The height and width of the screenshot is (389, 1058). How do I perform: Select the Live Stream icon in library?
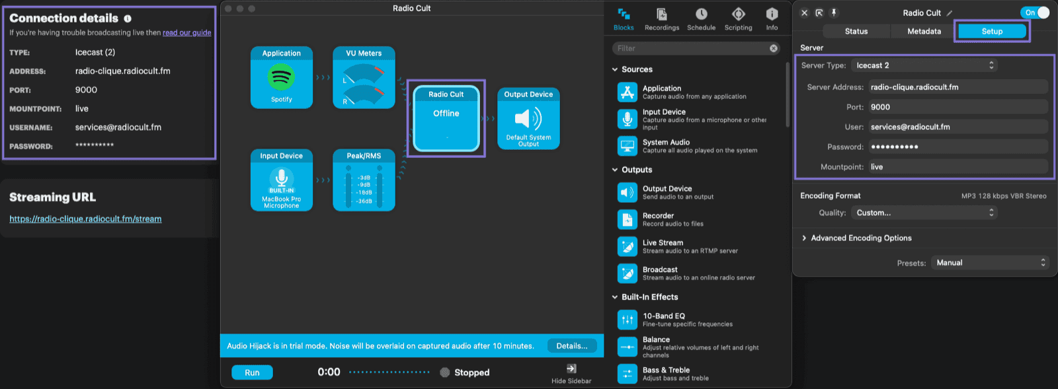click(627, 246)
